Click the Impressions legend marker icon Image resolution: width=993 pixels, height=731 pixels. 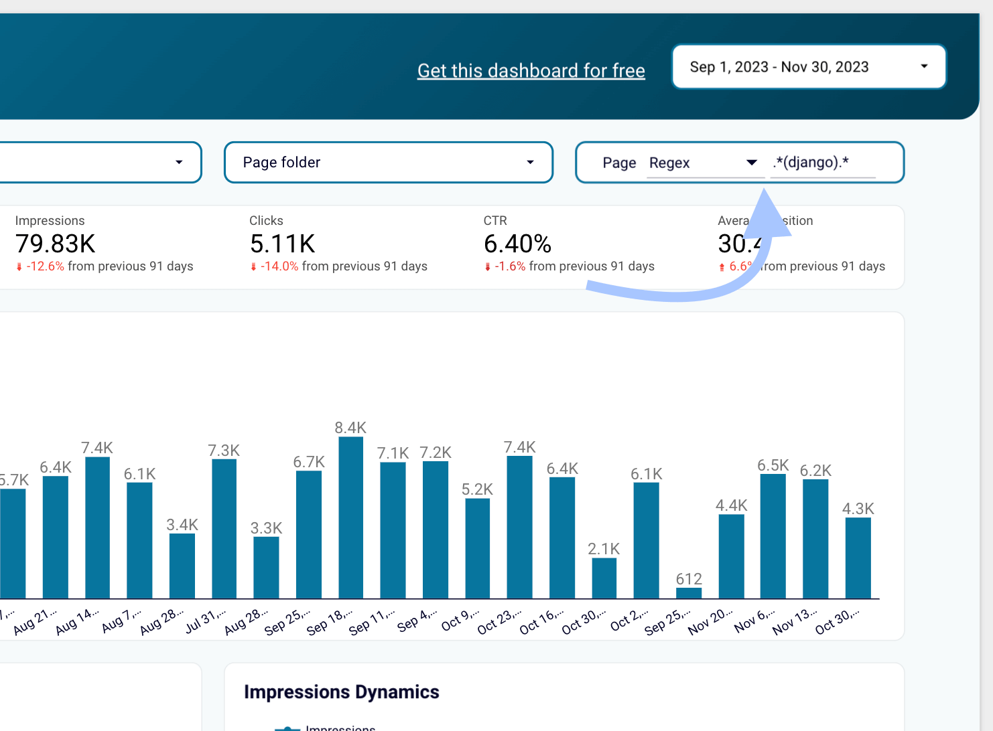[x=287, y=728]
